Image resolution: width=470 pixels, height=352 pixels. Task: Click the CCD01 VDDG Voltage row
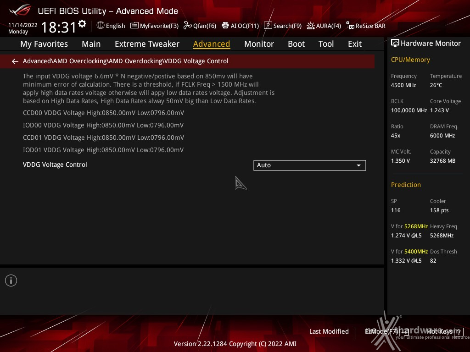(103, 137)
